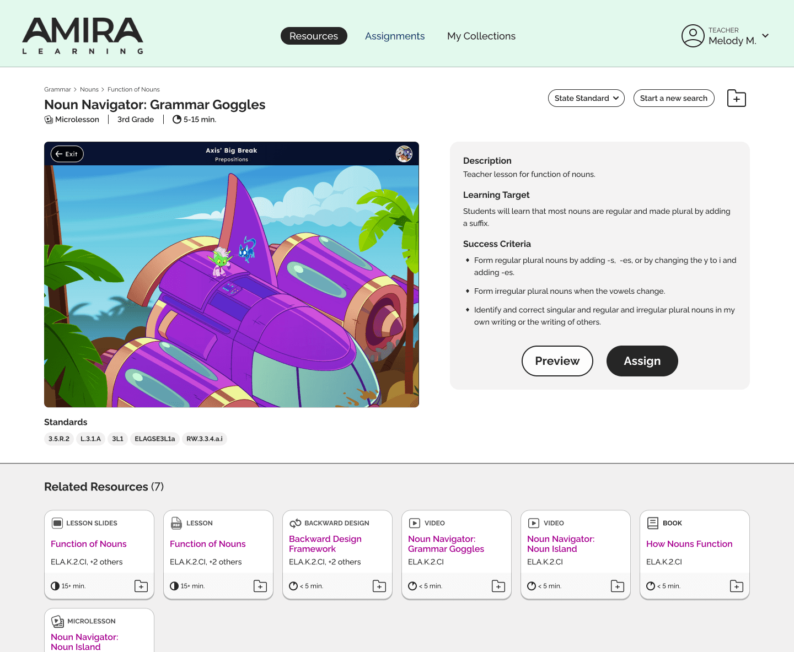Open the Assignments tab
The height and width of the screenshot is (652, 794).
pos(395,36)
